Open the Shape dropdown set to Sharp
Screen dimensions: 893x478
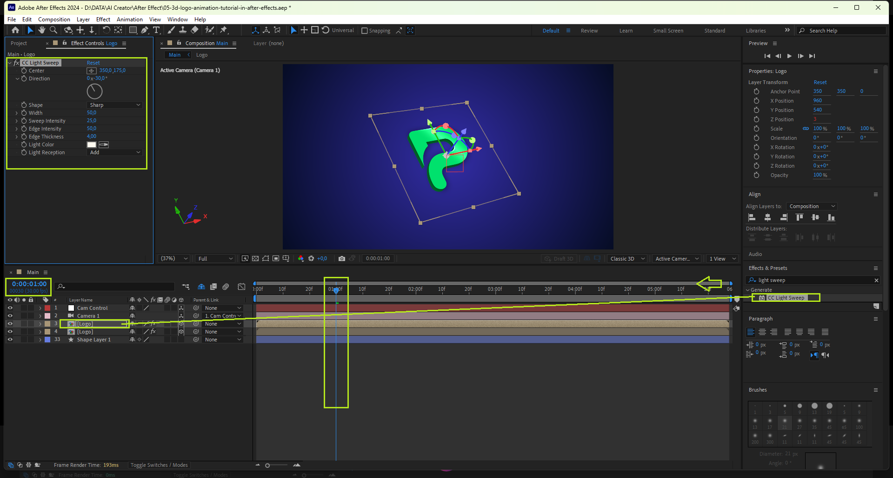114,105
